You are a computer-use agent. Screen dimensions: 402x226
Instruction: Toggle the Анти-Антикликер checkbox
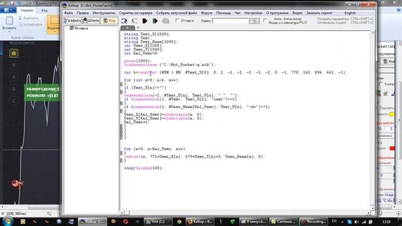(265, 20)
